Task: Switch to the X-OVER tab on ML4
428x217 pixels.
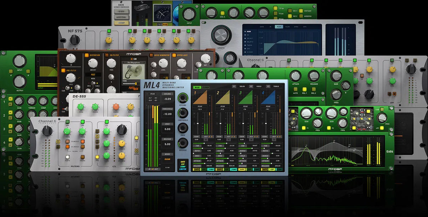Action: (205, 87)
